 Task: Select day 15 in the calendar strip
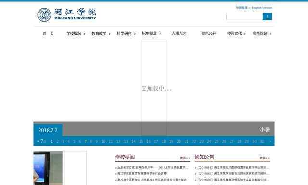141,141
